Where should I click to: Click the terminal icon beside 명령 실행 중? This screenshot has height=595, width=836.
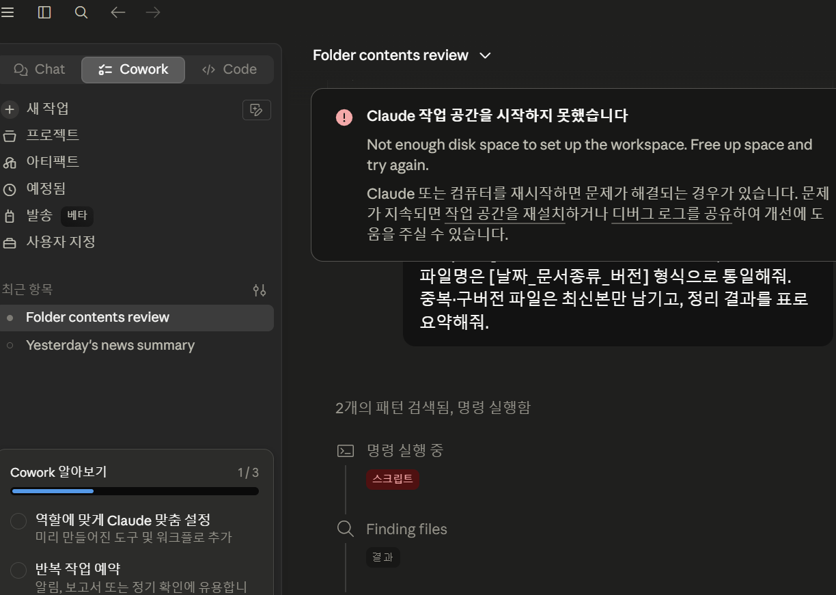pyautogui.click(x=346, y=451)
